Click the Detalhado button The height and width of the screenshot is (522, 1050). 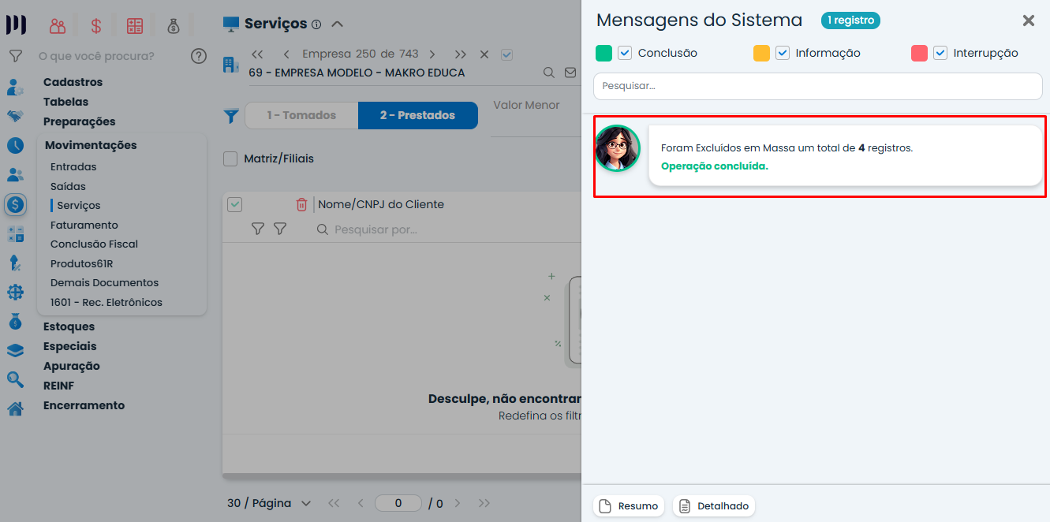[x=714, y=506]
